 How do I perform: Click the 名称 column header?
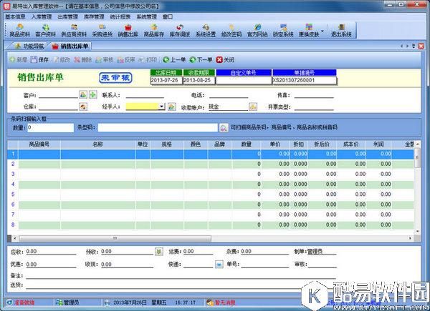point(98,144)
